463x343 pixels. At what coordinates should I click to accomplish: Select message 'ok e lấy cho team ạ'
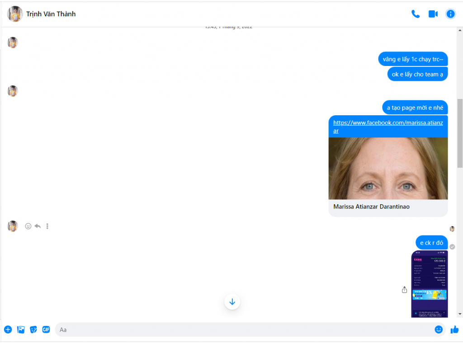(x=417, y=74)
